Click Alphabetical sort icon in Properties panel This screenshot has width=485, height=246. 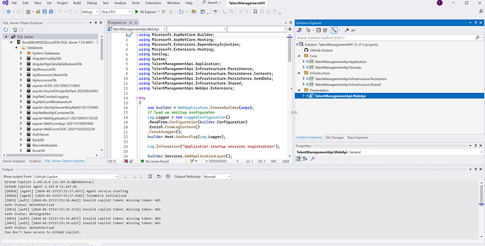(x=306, y=159)
